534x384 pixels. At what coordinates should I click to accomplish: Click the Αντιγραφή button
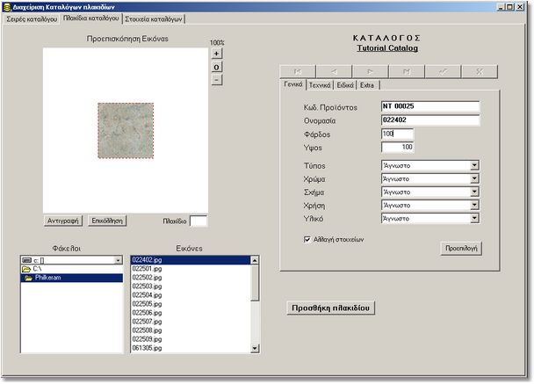(63, 221)
